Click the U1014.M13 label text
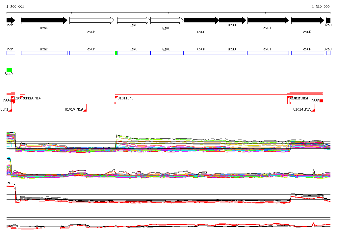The image size is (337, 235). (x=302, y=110)
